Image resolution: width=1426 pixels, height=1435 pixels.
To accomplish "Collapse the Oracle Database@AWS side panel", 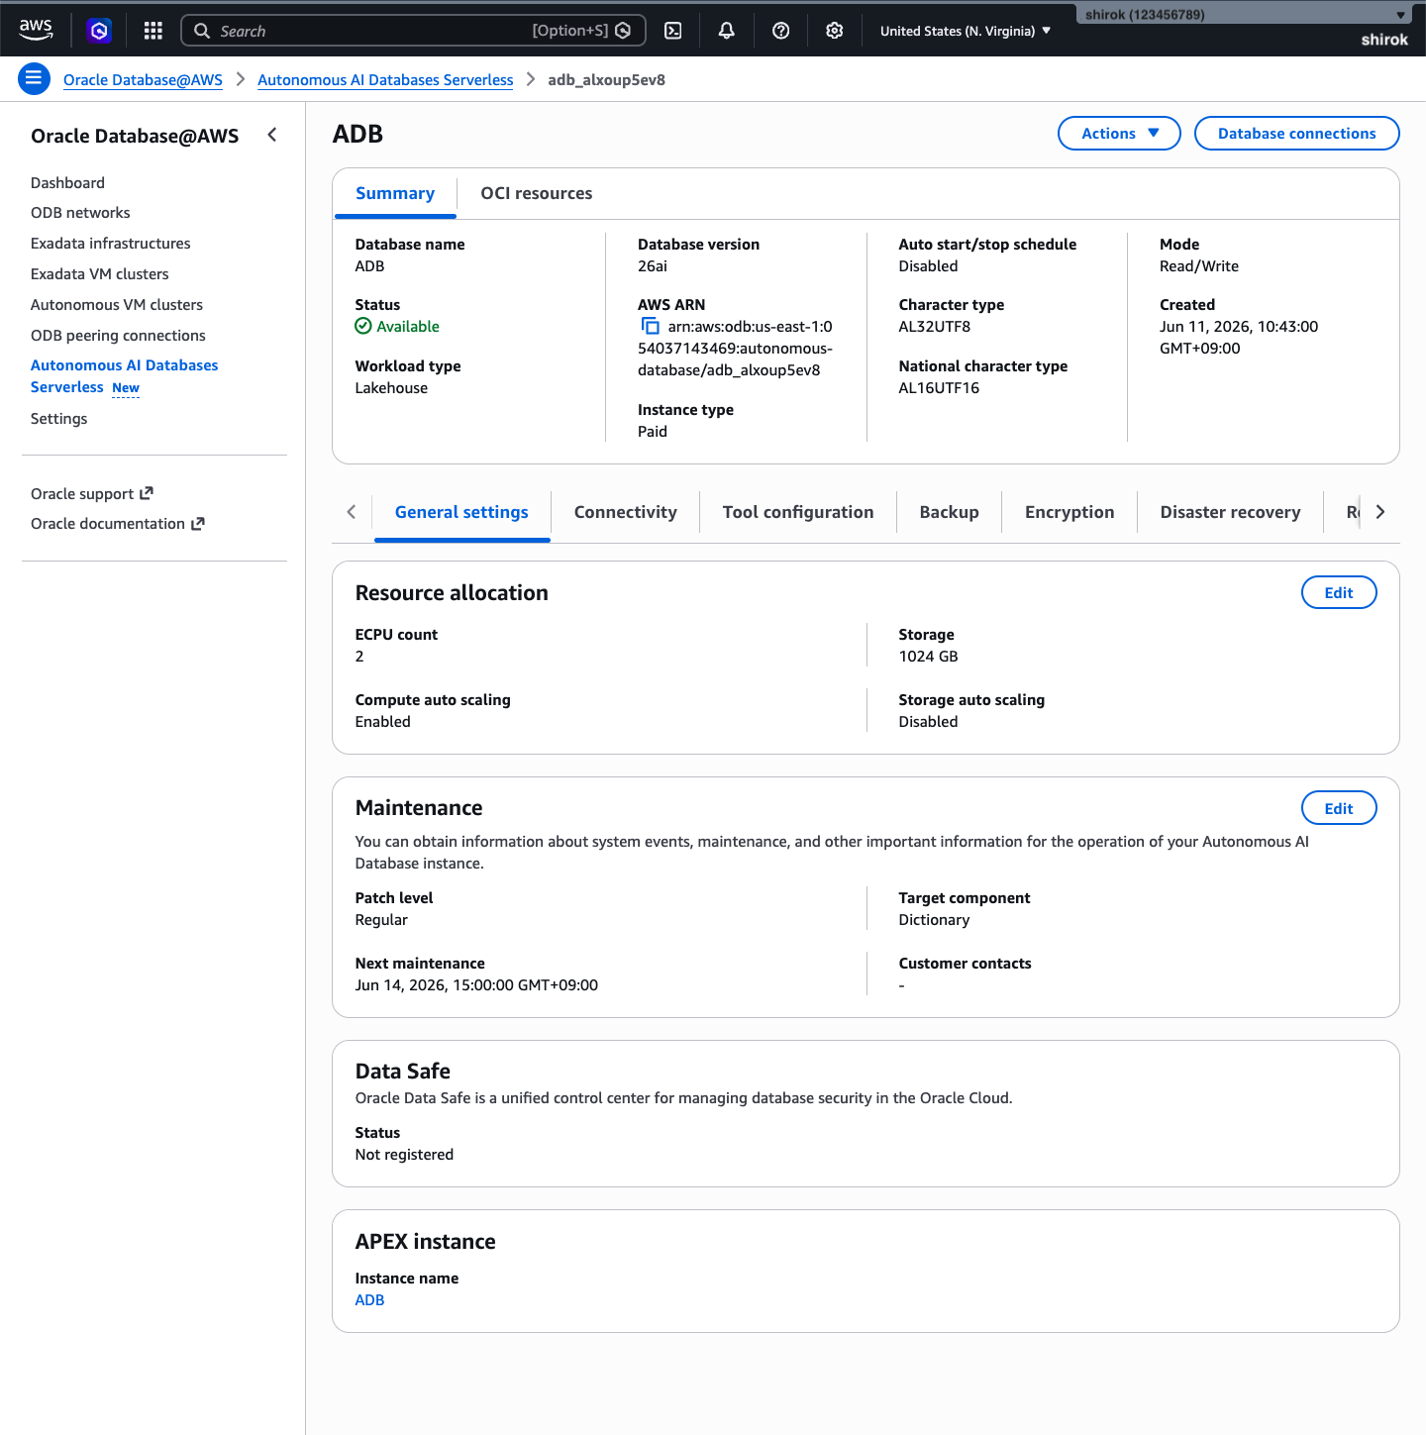I will [x=272, y=135].
